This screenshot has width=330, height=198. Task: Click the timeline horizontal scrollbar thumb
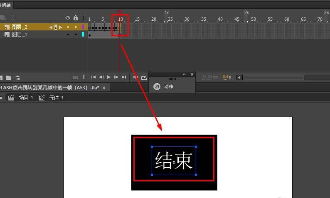coord(273,78)
